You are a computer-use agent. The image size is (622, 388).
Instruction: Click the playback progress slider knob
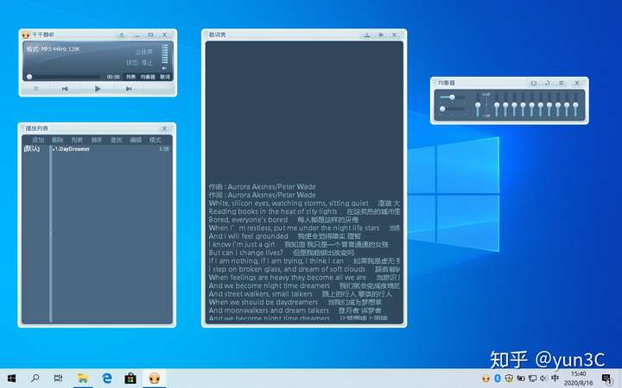pos(29,77)
